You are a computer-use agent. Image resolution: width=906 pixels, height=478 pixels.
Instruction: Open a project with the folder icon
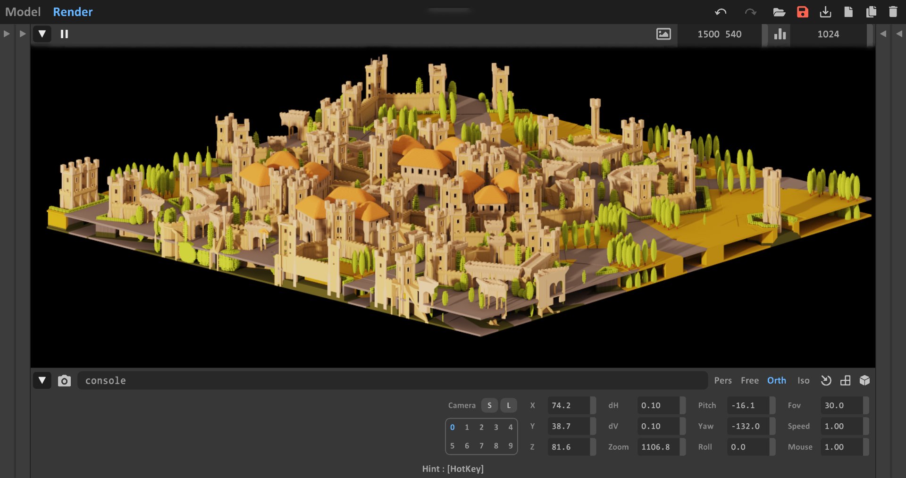(779, 12)
